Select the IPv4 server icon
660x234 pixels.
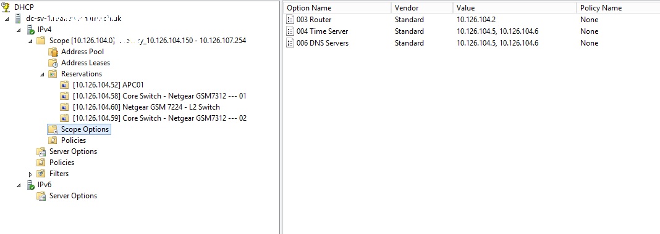click(x=31, y=30)
